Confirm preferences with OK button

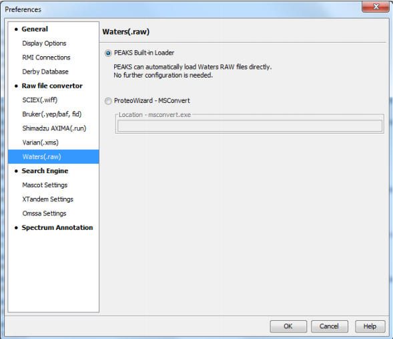point(288,326)
